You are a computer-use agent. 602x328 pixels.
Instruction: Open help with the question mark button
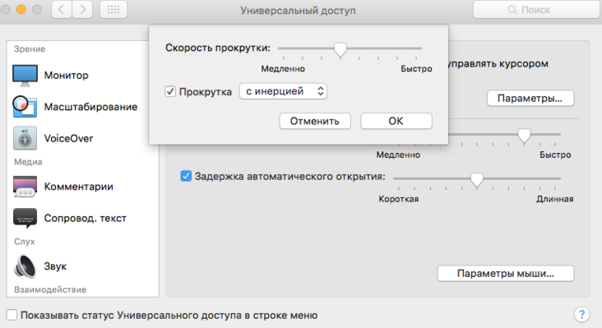[581, 315]
